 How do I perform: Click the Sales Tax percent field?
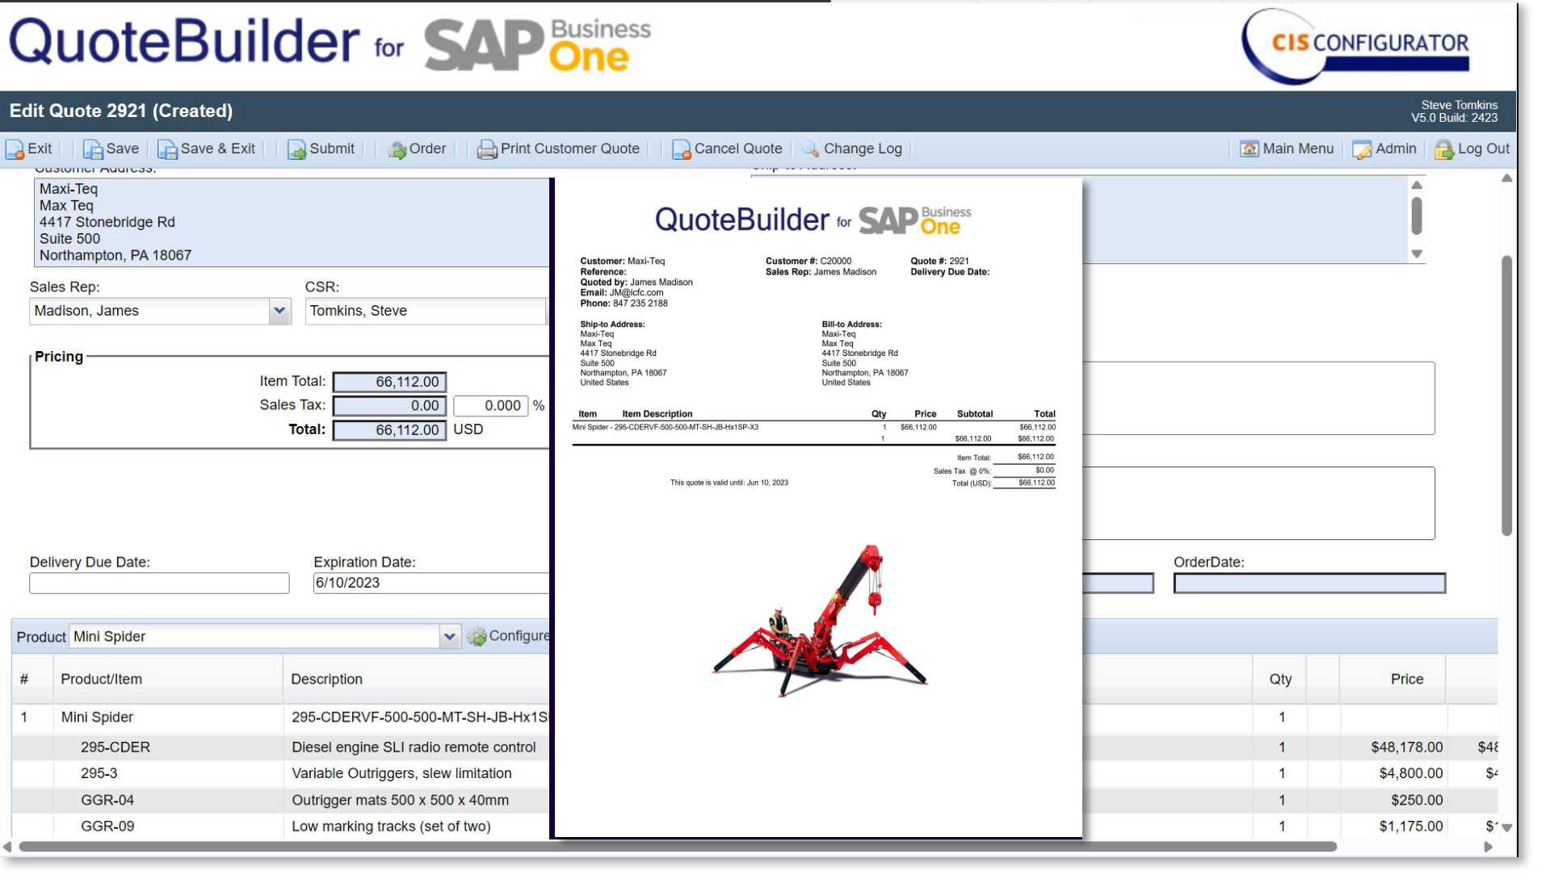coord(490,406)
